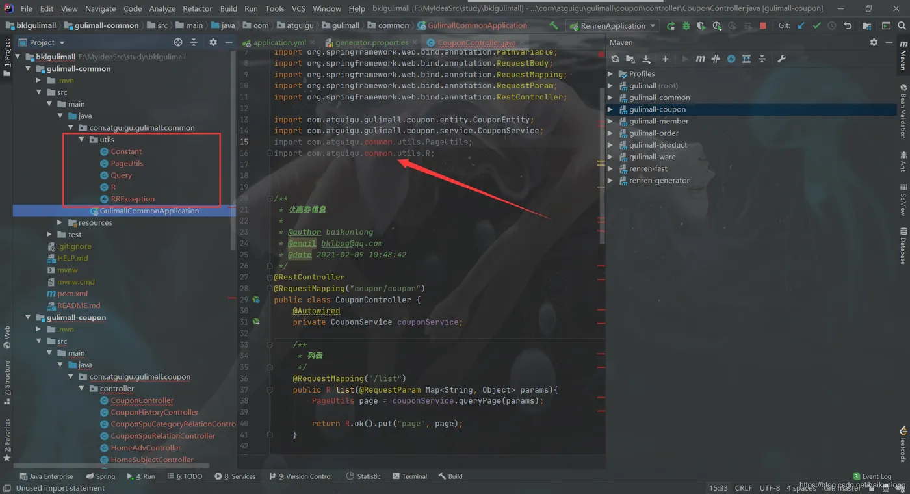Viewport: 910px width, 494px height.
Task: Switch to the application.yml editor tab
Action: click(279, 42)
